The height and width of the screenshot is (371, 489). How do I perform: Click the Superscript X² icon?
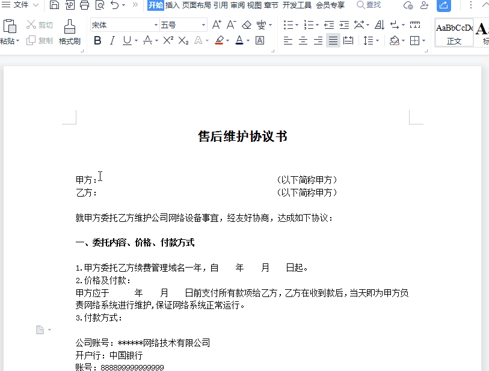[168, 40]
